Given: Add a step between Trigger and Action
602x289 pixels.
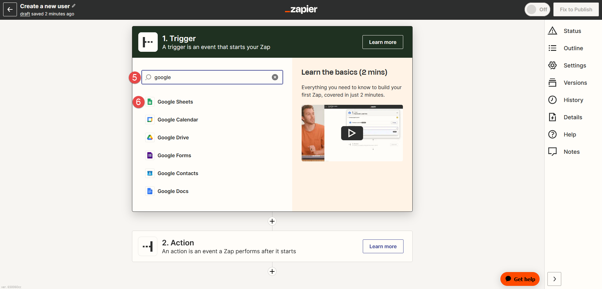Looking at the screenshot, I should pos(272,221).
